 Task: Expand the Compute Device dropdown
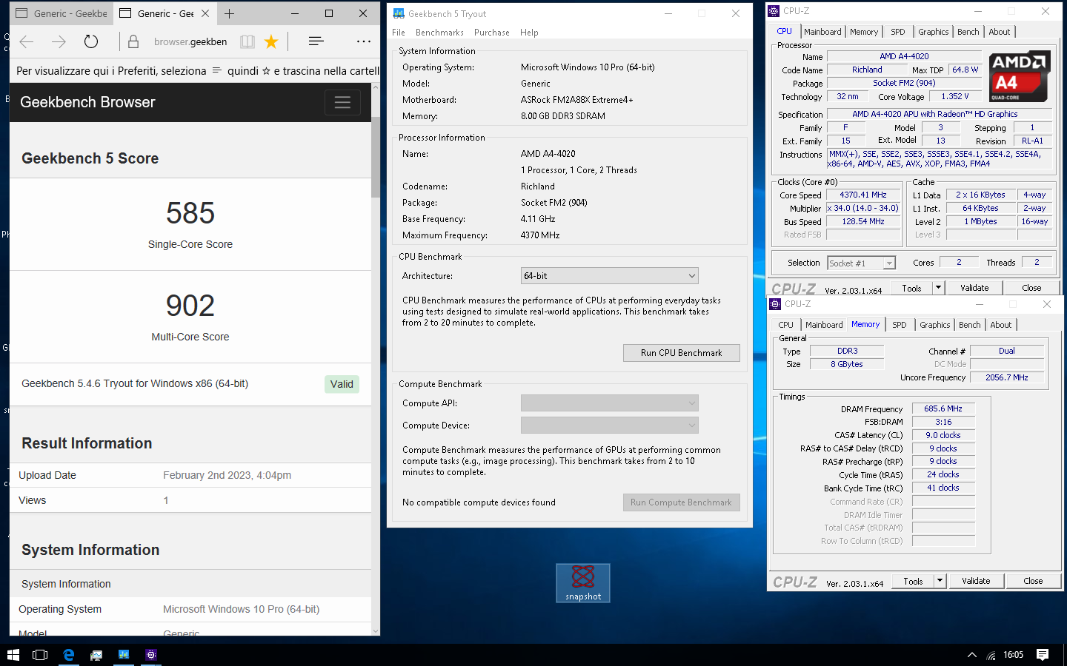coord(610,425)
